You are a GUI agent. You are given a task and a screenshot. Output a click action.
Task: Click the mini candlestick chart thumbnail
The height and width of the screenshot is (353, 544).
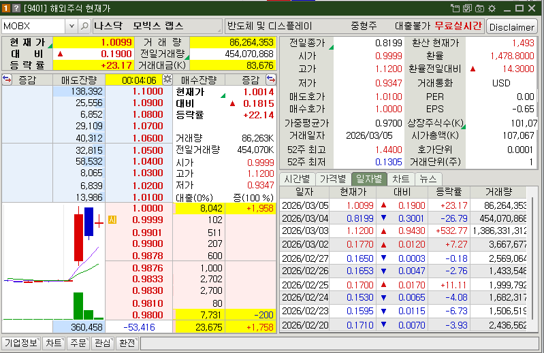[53, 262]
